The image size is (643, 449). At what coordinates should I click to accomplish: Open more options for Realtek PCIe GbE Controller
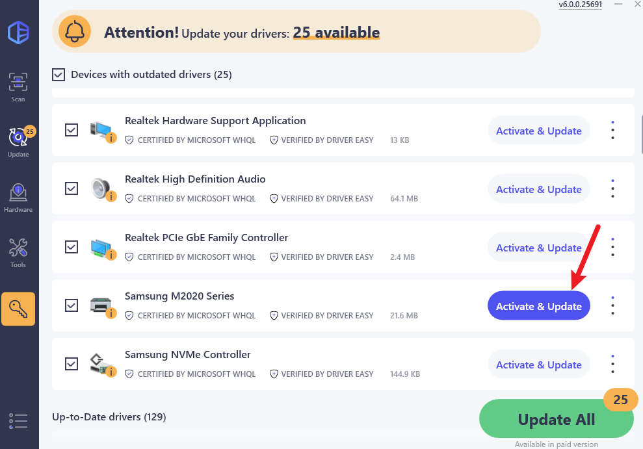click(x=612, y=248)
